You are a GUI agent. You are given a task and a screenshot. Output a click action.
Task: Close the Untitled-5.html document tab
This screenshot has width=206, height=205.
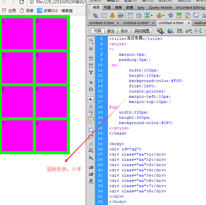tap(118, 23)
